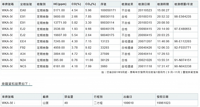This screenshot has width=200, height=107.
Task: Select CO₂ value 11.66
Action: 89,60
